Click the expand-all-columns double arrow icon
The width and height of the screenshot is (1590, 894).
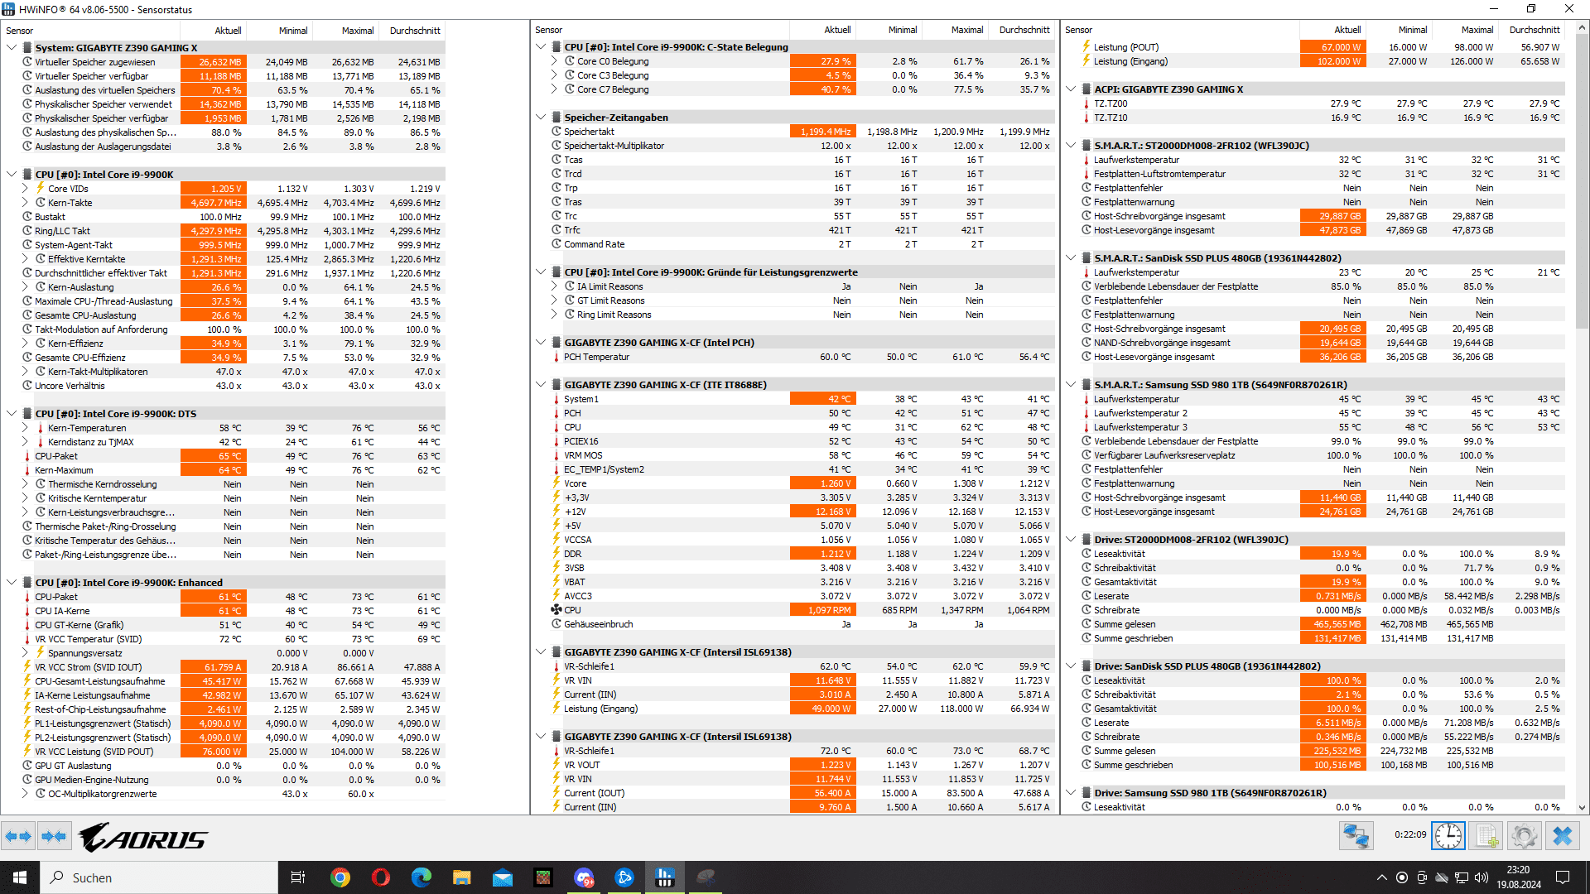point(18,837)
